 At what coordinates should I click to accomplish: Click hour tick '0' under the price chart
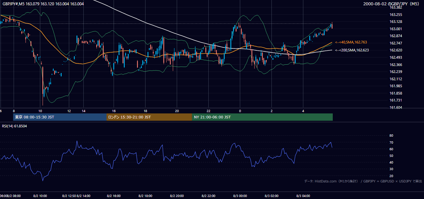240,111
